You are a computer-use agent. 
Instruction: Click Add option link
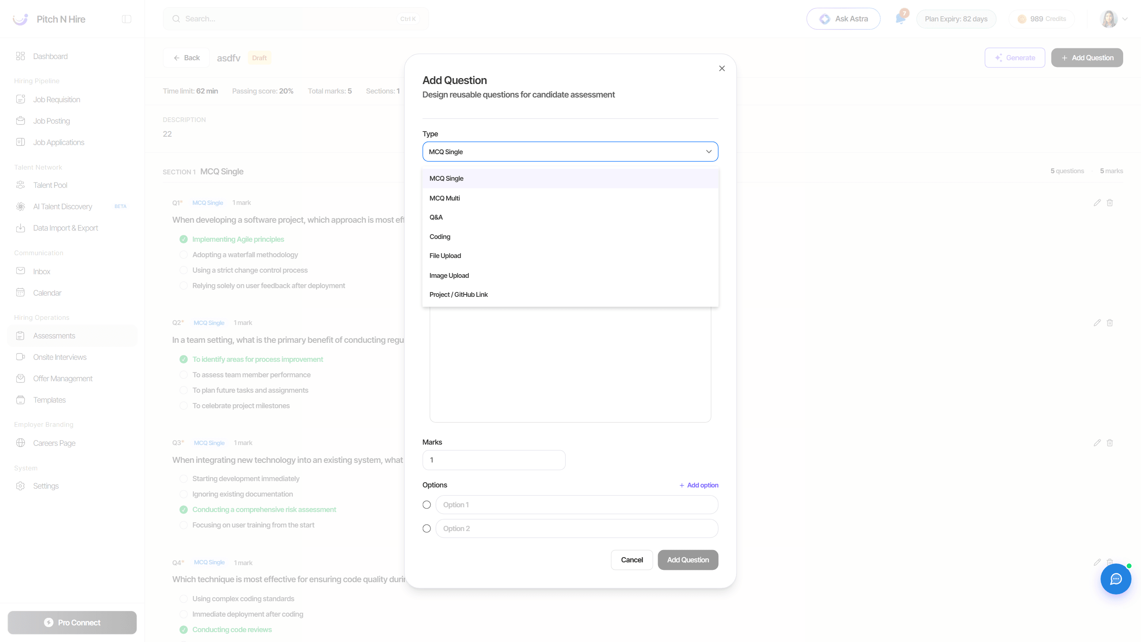tap(699, 485)
